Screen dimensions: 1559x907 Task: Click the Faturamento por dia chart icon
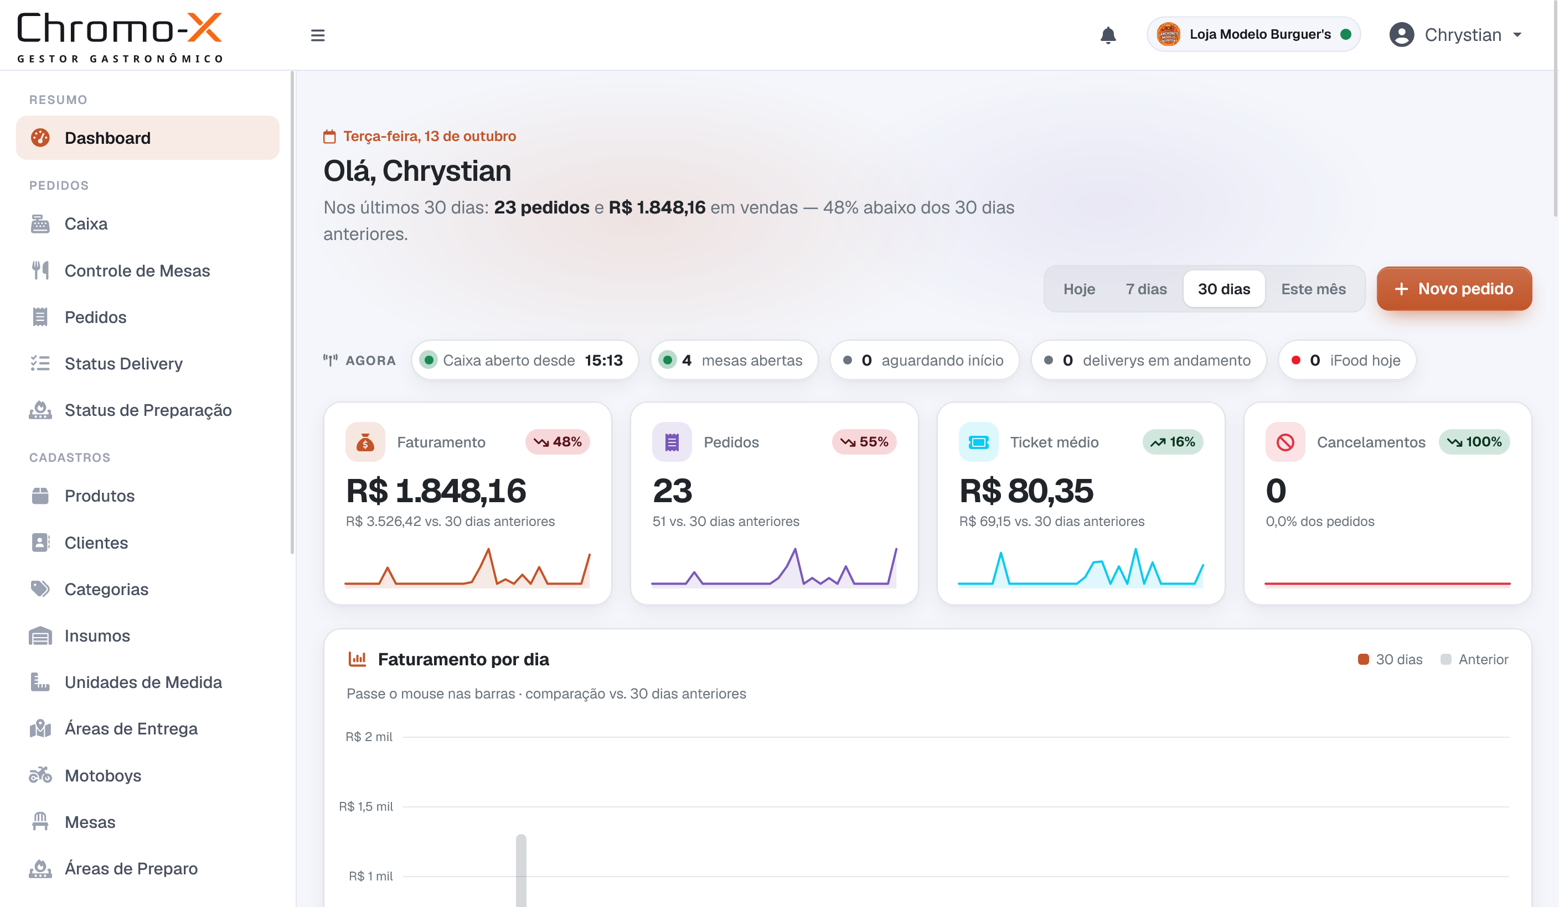(357, 659)
